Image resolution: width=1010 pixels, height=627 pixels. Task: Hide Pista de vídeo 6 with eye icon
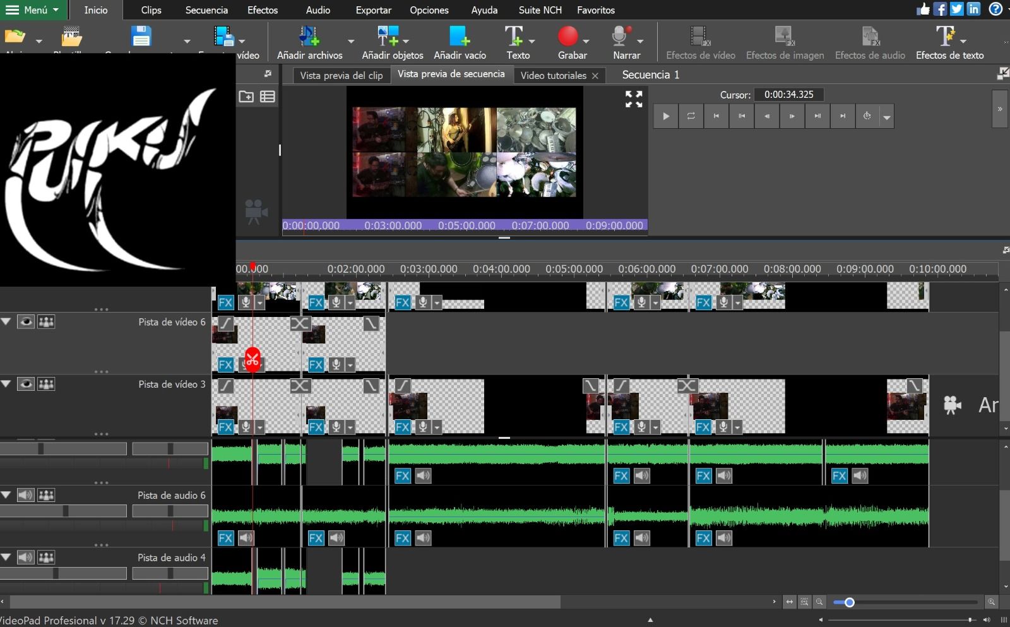[25, 322]
